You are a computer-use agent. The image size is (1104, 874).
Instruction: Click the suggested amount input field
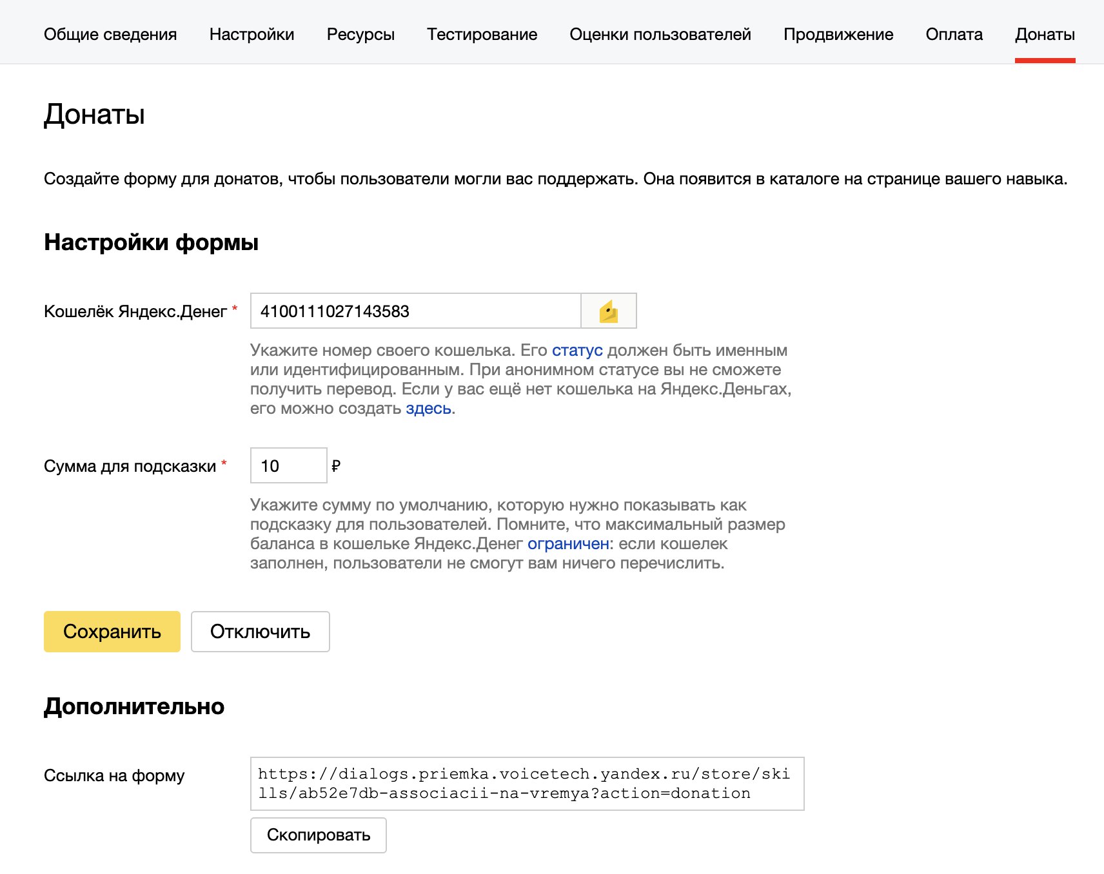coord(288,466)
